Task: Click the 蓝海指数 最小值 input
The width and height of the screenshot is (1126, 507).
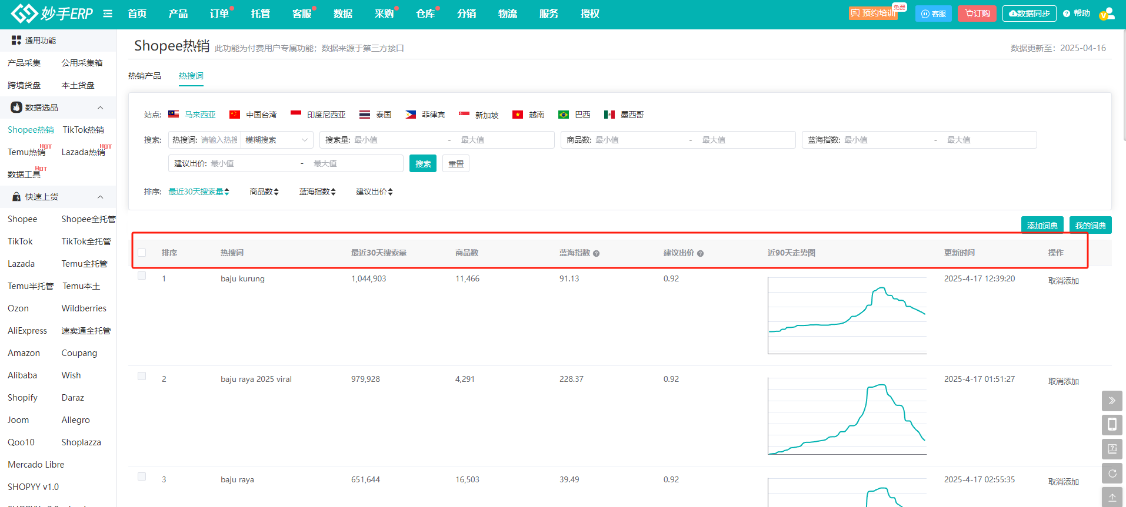Action: click(885, 140)
